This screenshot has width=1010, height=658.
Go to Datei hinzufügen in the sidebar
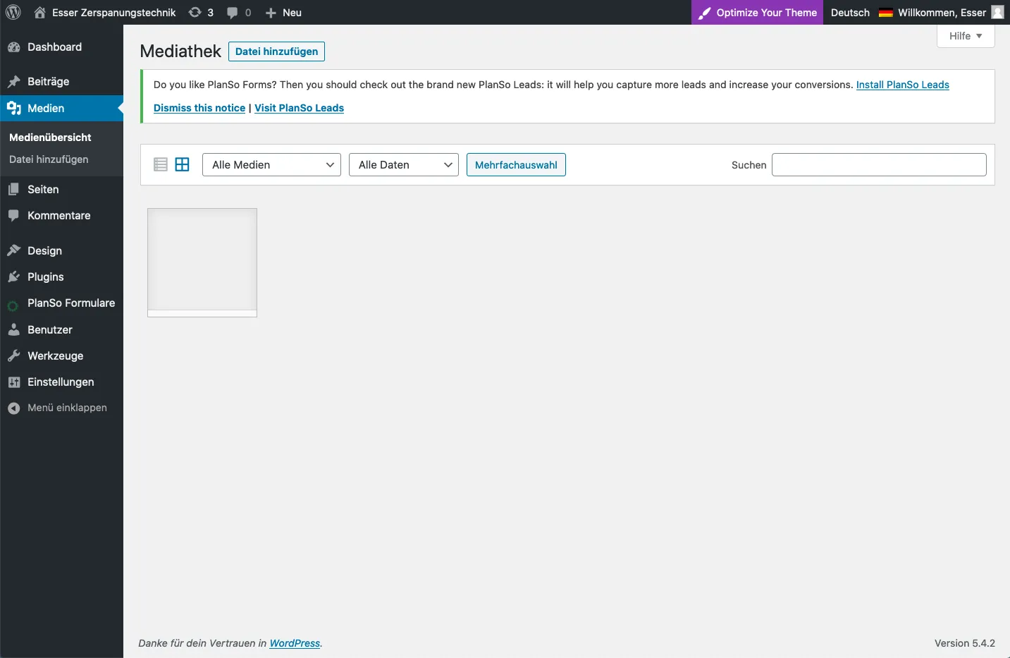49,159
